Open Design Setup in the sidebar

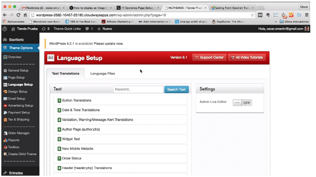pos(18,91)
